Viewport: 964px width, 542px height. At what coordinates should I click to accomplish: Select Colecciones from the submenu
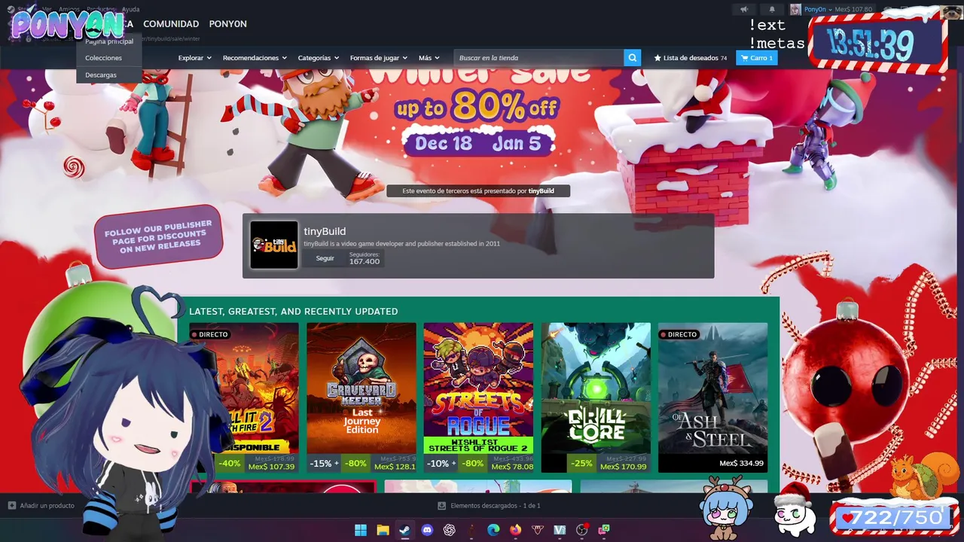[x=103, y=58]
